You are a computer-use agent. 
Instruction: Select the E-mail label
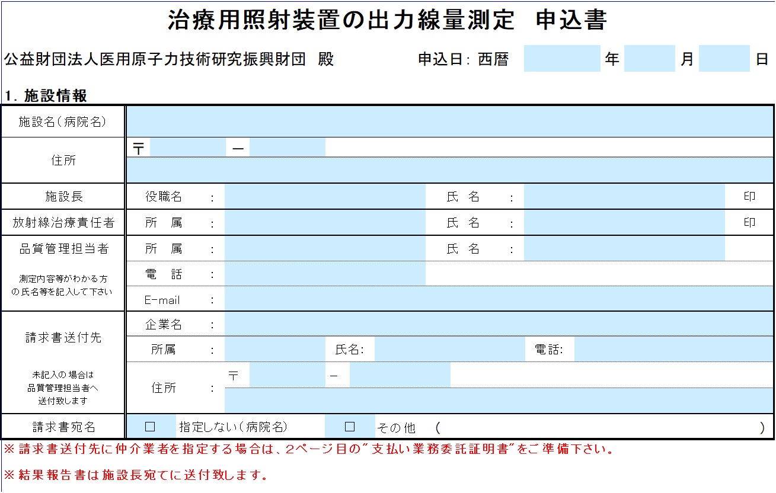coord(162,300)
